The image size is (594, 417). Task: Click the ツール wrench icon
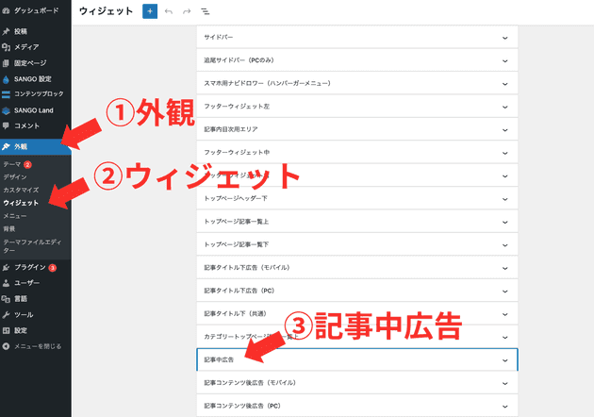coord(6,315)
